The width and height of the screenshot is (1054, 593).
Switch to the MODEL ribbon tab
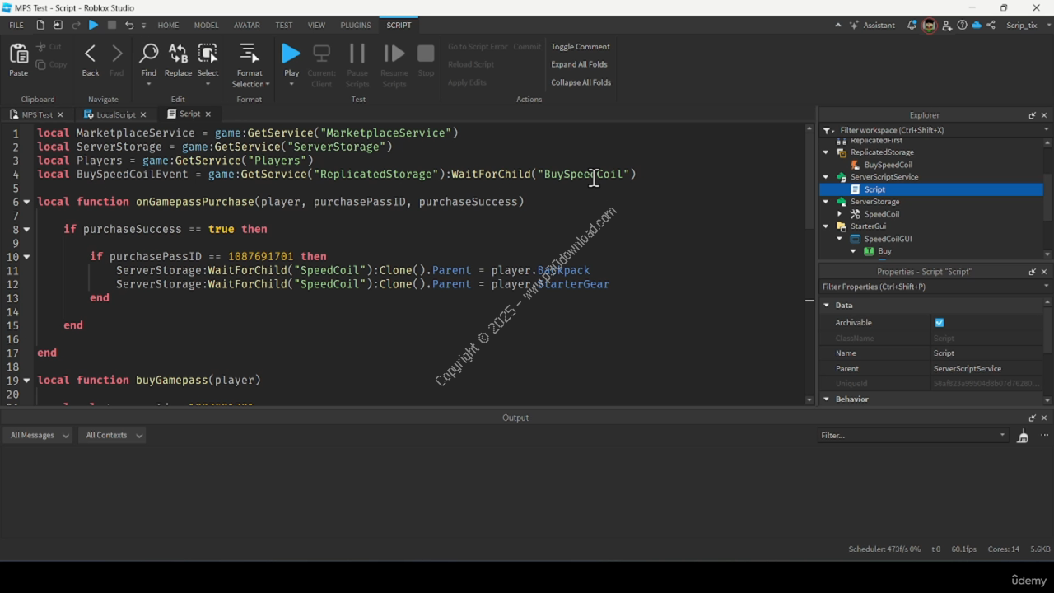[206, 26]
